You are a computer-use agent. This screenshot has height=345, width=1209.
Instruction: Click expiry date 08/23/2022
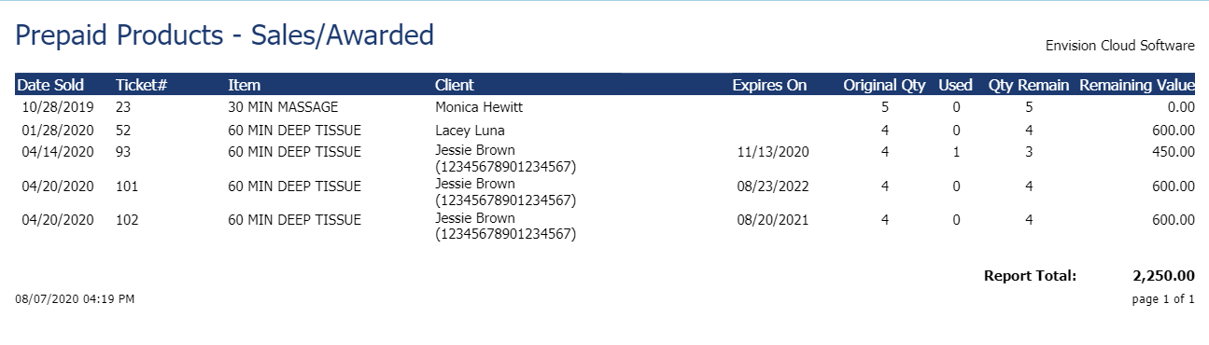pos(772,186)
